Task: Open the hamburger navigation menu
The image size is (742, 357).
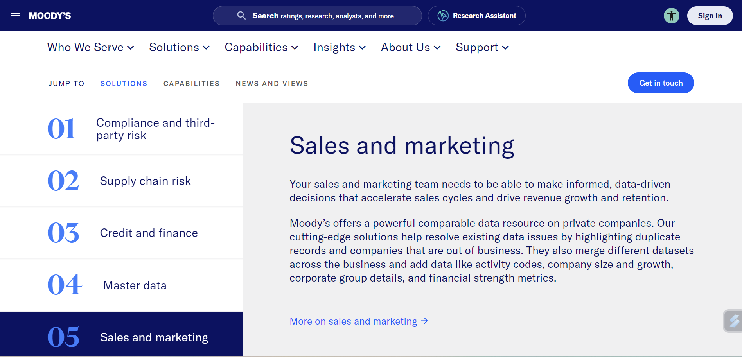Action: [x=16, y=15]
